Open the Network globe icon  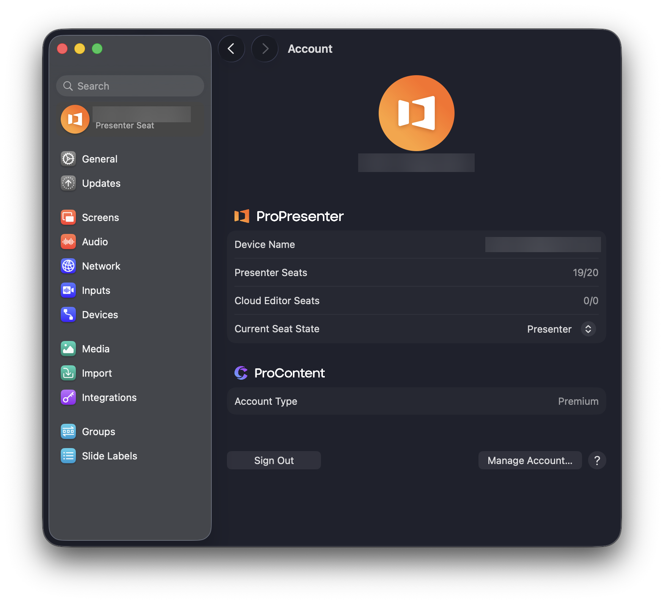68,266
